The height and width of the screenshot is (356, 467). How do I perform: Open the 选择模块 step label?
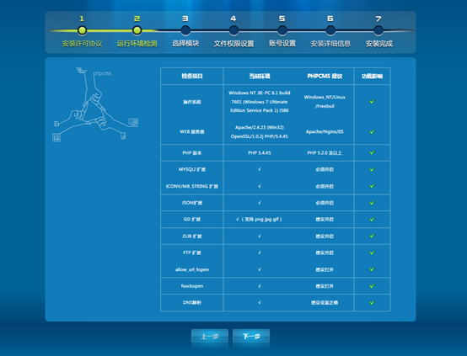(x=185, y=44)
